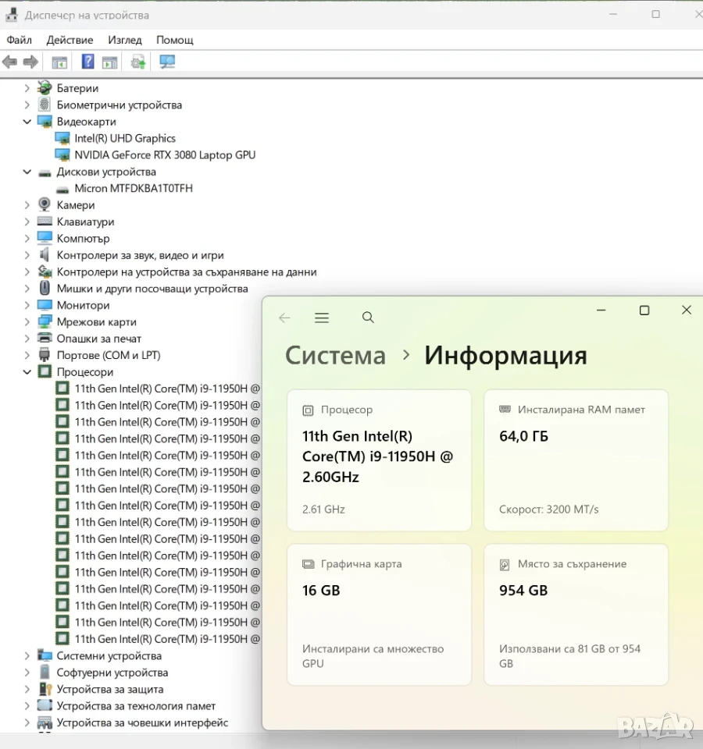The width and height of the screenshot is (703, 749).
Task: Click the show/hide console tree toolbar icon
Action: [x=60, y=62]
